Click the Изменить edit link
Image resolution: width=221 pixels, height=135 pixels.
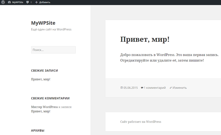click(x=180, y=88)
